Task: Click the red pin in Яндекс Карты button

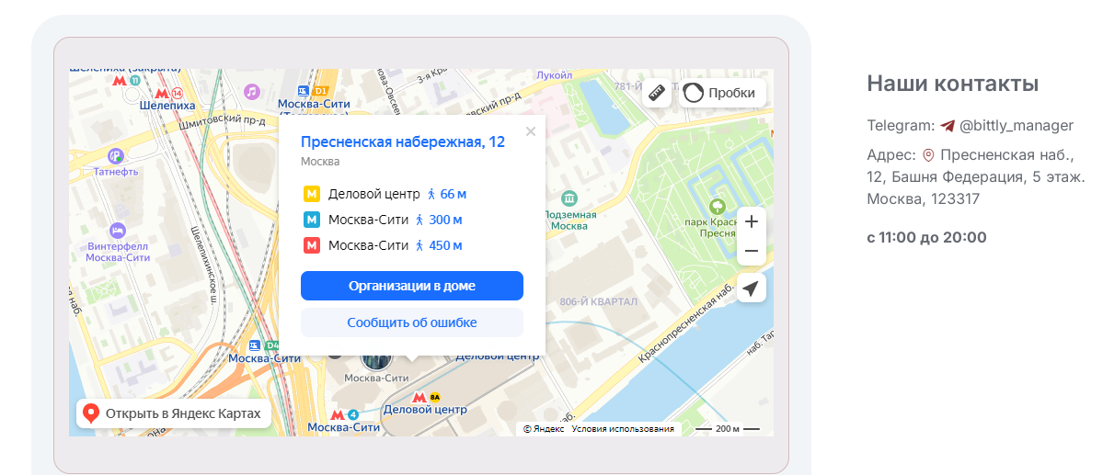Action: tap(91, 413)
